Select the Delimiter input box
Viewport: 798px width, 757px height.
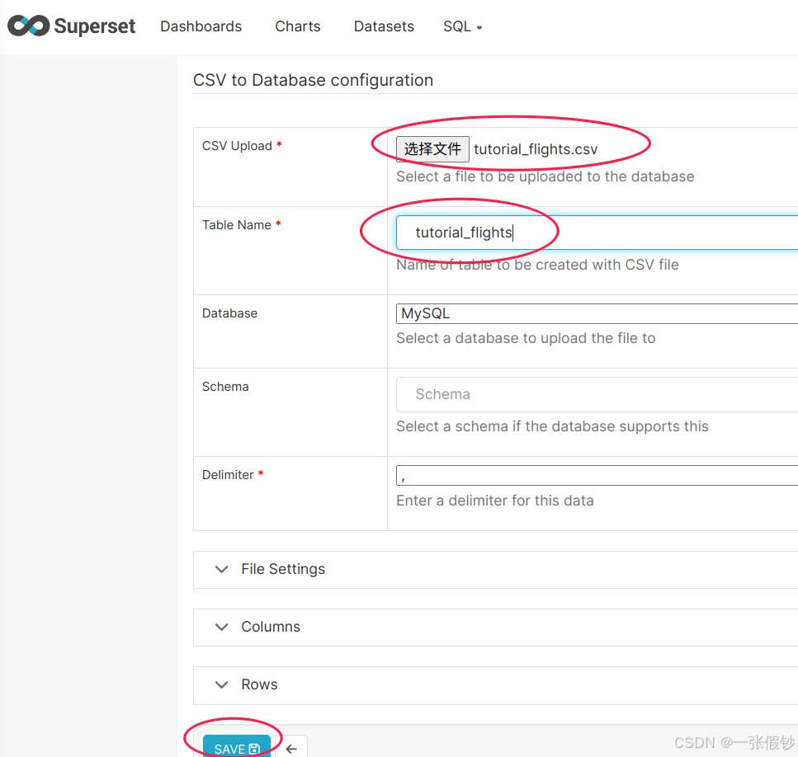[596, 475]
